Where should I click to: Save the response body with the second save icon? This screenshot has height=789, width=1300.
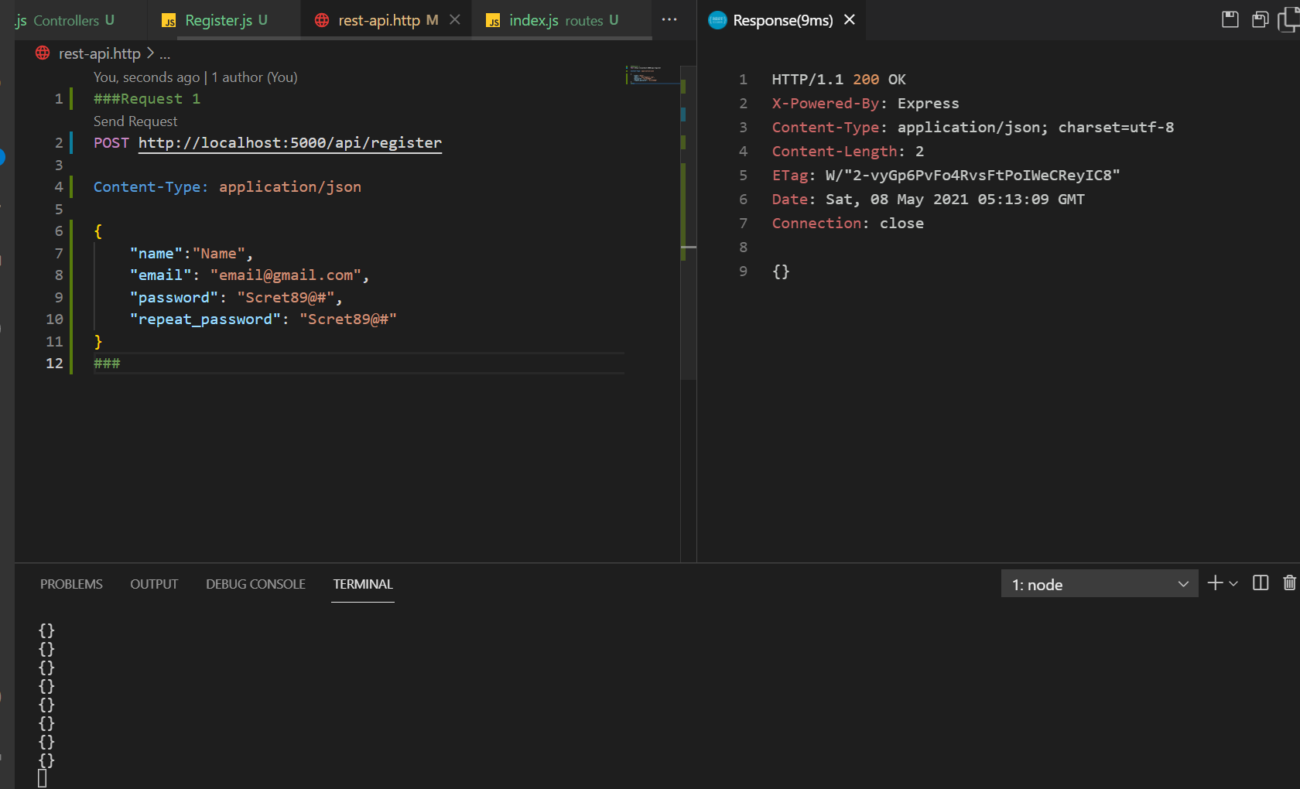1261,20
